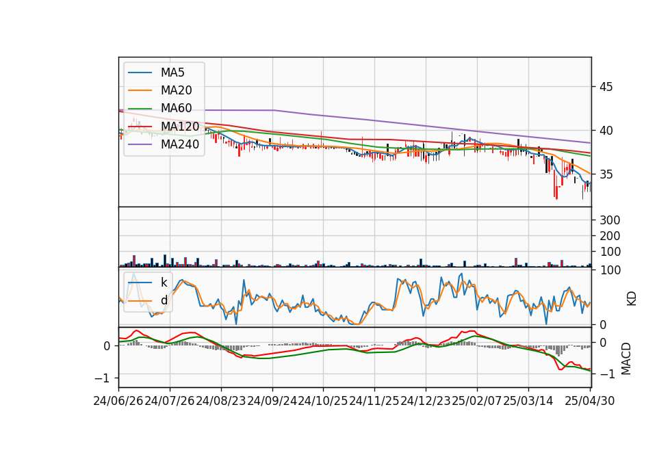The height and width of the screenshot is (472, 657).
Task: Click the purple MA240 legend line
Action: (x=140, y=144)
